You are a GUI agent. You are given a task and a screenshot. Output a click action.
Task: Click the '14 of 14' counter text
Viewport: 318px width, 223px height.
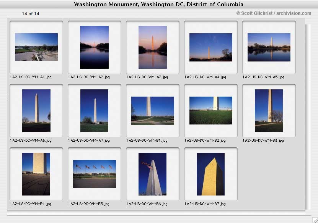click(x=31, y=14)
